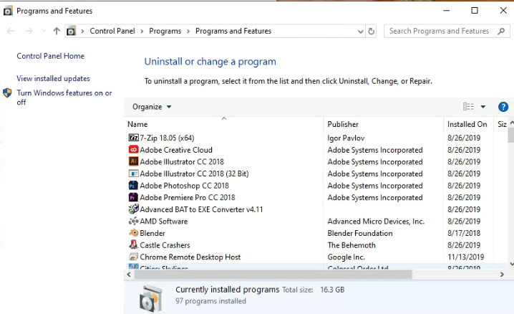Click the 7-Zip 18.05 program icon
Viewport: 514px width, 314px height.
point(133,138)
